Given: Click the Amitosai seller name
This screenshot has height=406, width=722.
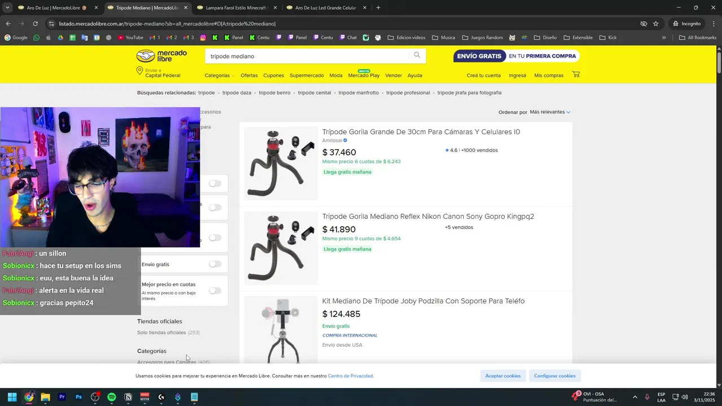Looking at the screenshot, I should [x=332, y=140].
